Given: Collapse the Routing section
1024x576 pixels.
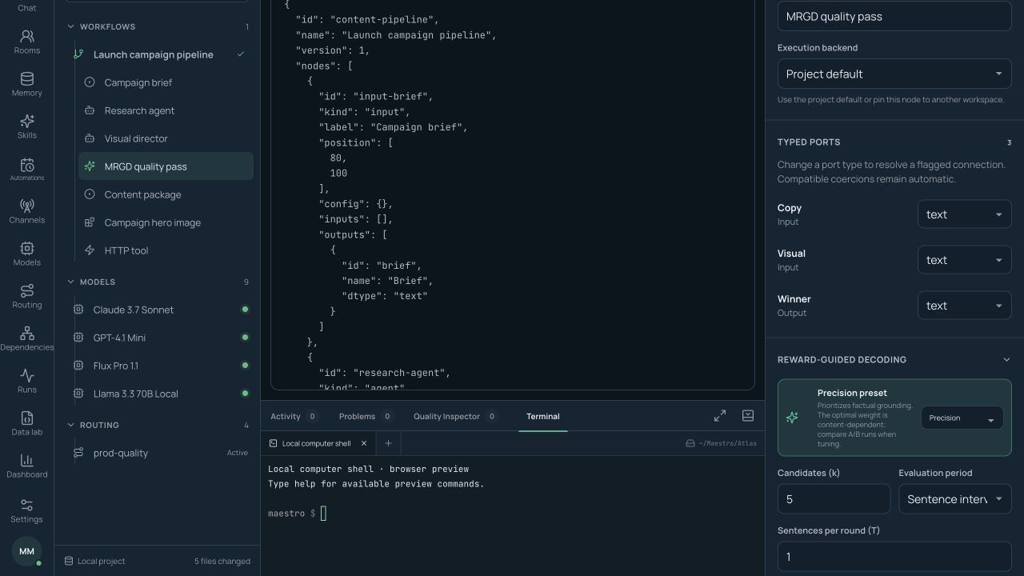Looking at the screenshot, I should pyautogui.click(x=70, y=425).
